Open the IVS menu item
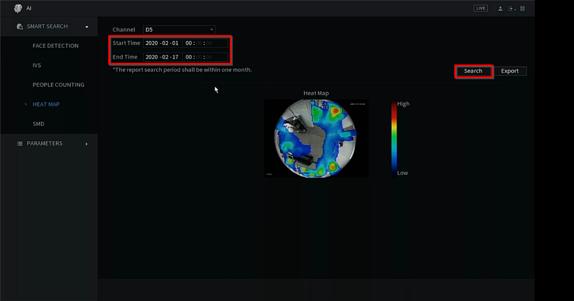The height and width of the screenshot is (301, 574). click(x=37, y=65)
